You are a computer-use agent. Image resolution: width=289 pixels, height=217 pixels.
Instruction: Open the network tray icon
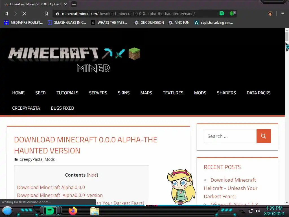click(x=251, y=211)
